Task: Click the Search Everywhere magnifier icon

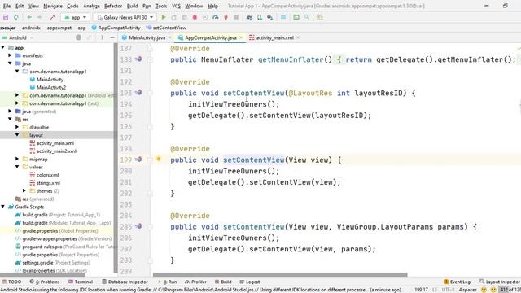Action: 306,17
